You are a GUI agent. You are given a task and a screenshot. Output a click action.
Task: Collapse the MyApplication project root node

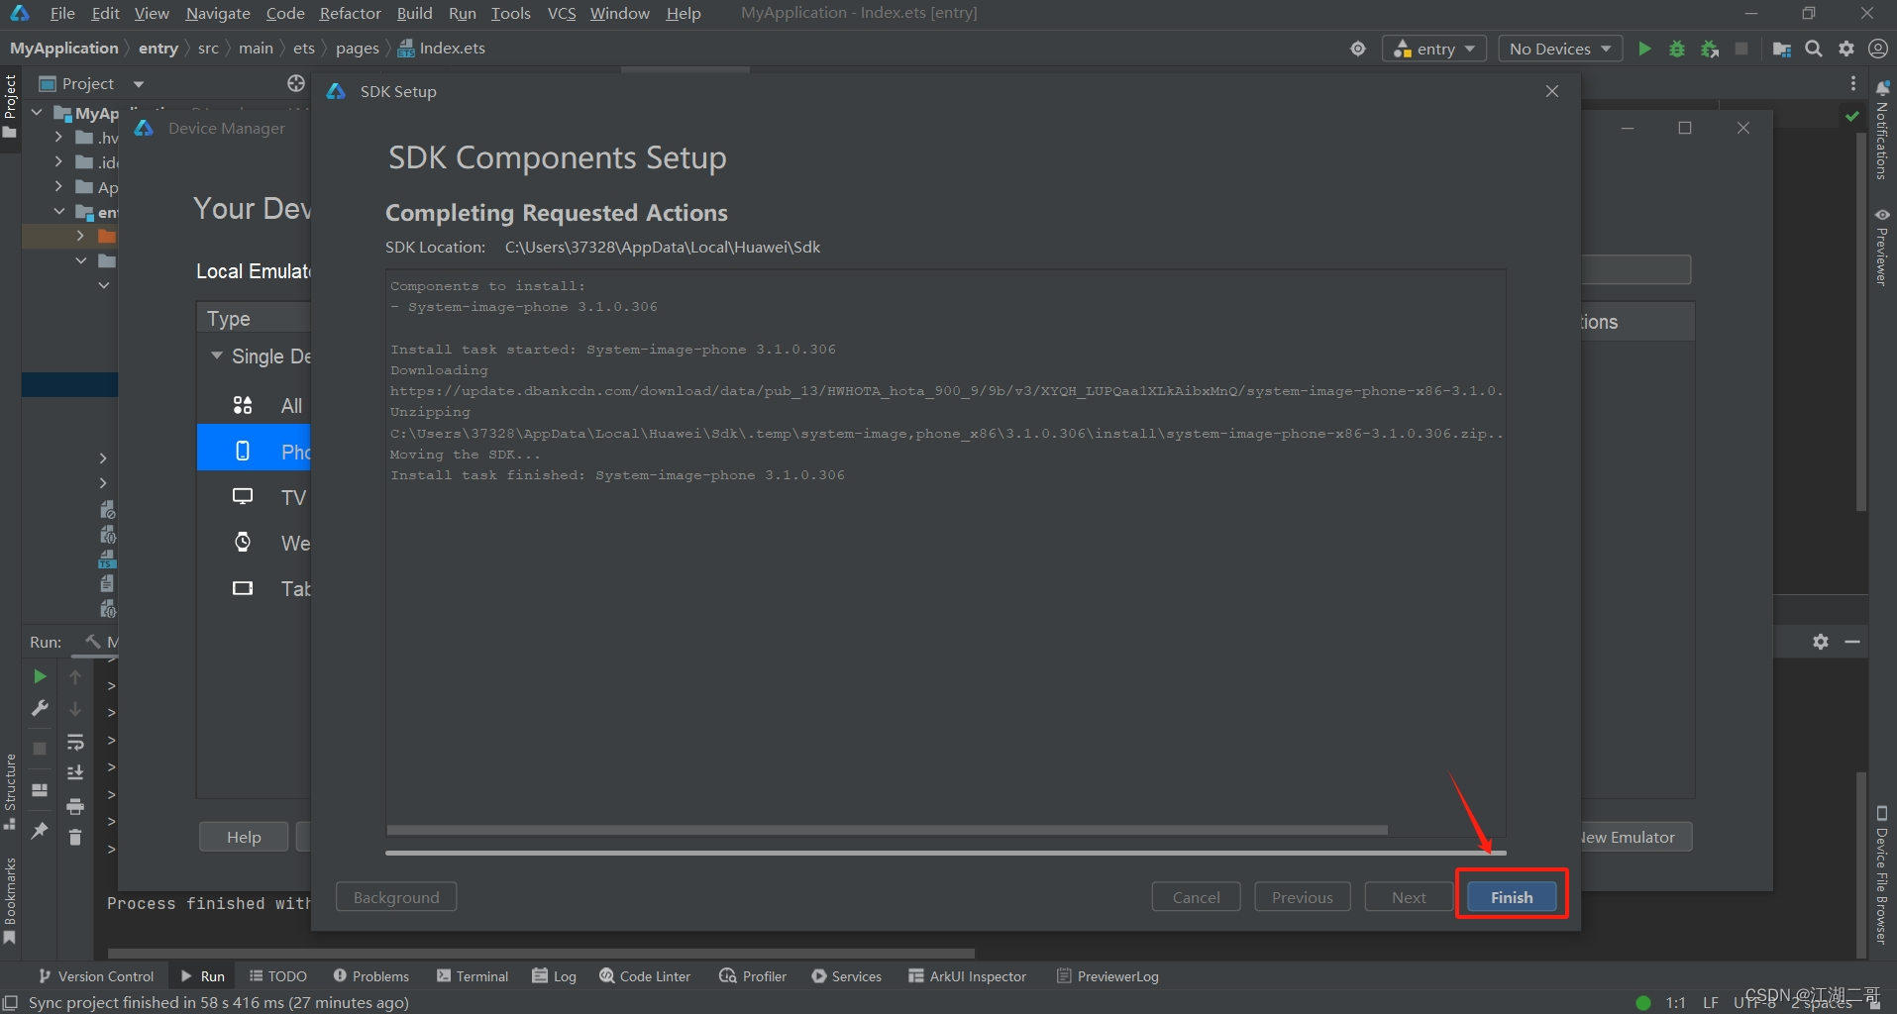(37, 113)
